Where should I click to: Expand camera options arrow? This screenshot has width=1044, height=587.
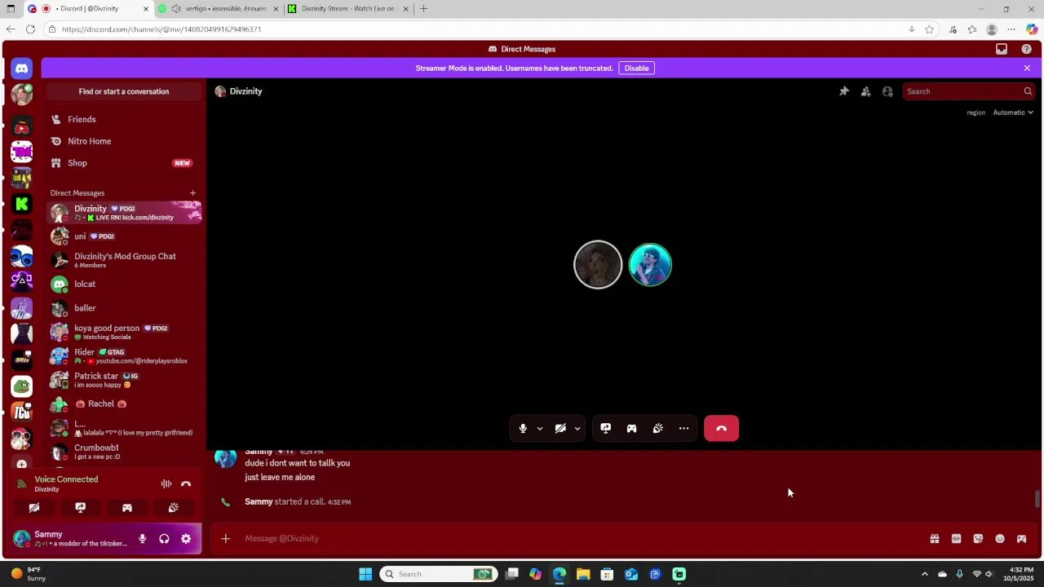point(577,429)
